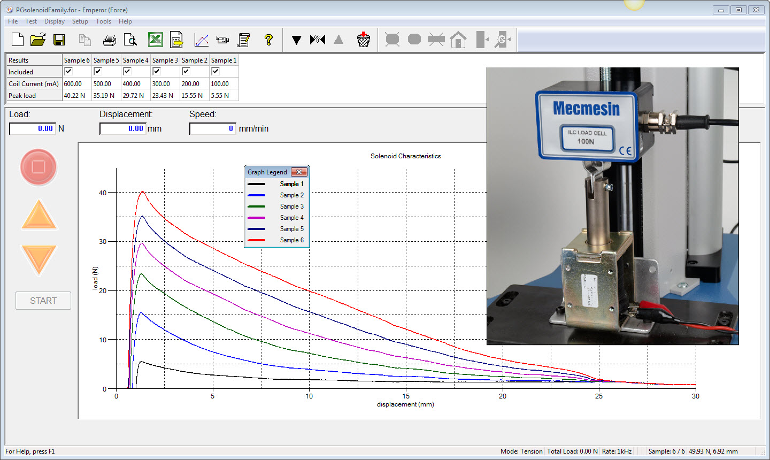The image size is (770, 460).
Task: Create a new test file
Action: coord(17,39)
